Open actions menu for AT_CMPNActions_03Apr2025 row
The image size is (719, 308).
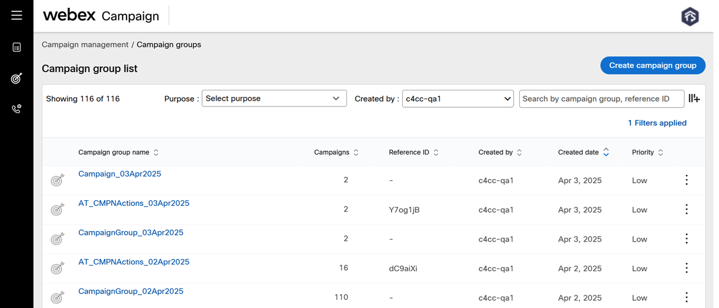687,209
